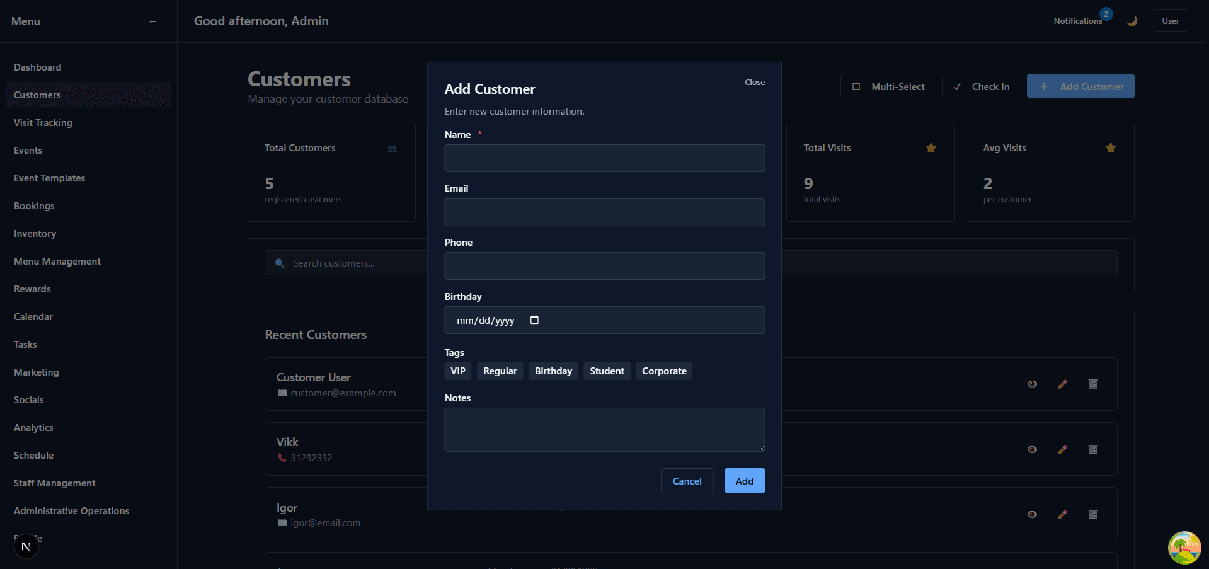This screenshot has width=1209, height=569.
Task: Close the Add Customer dialog
Action: coord(755,83)
